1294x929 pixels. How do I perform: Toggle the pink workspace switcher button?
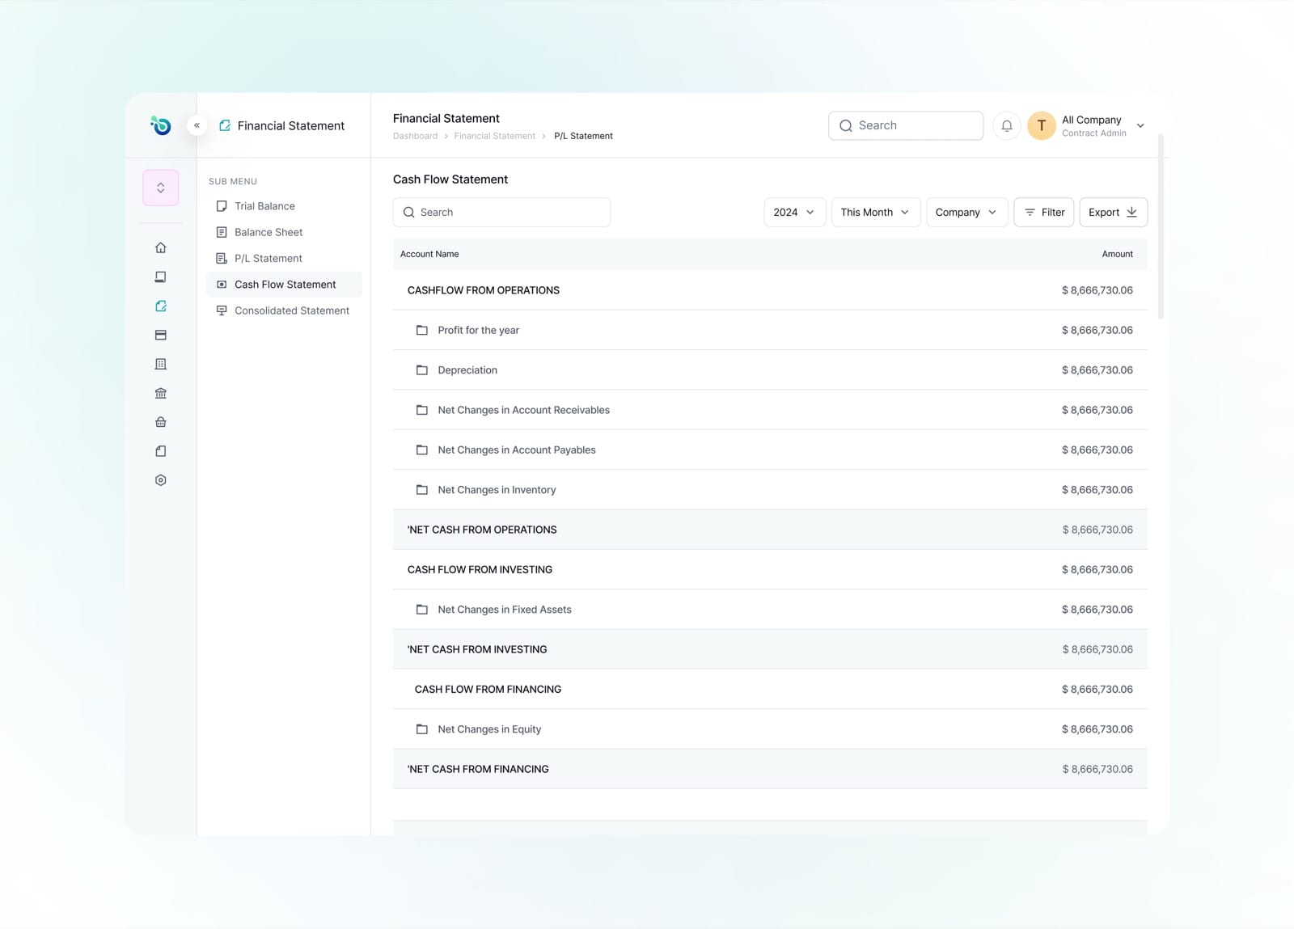(161, 188)
